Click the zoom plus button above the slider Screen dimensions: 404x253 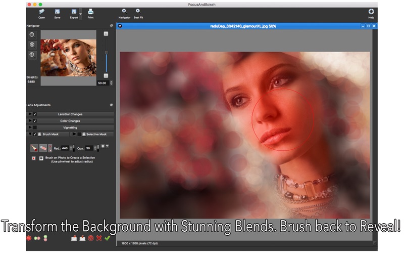coord(106,34)
